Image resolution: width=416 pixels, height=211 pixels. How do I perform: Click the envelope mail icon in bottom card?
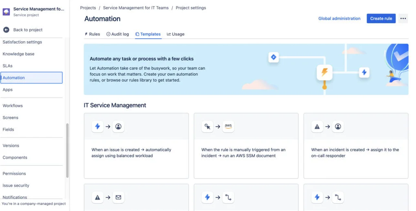pos(118,197)
